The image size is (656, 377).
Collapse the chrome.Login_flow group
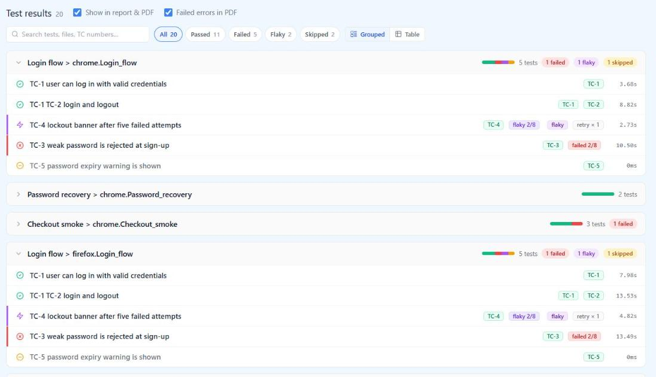pos(19,63)
